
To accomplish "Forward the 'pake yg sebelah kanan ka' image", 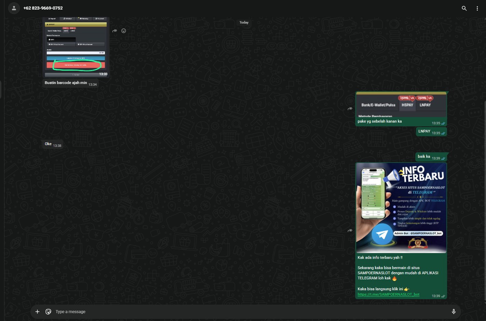I will tap(350, 109).
